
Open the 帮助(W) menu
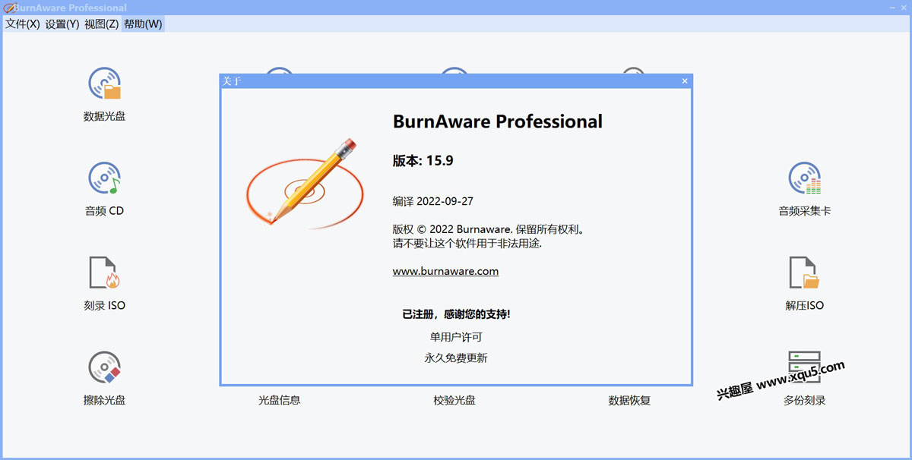point(143,24)
